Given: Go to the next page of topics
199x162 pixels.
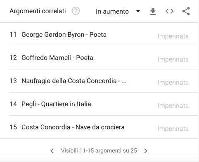Looking at the screenshot, I should 146,151.
